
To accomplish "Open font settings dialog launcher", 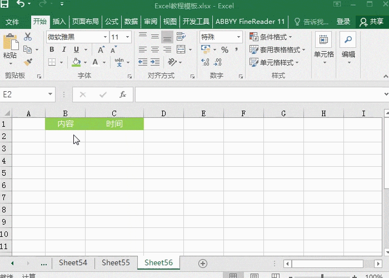I will click(129, 77).
